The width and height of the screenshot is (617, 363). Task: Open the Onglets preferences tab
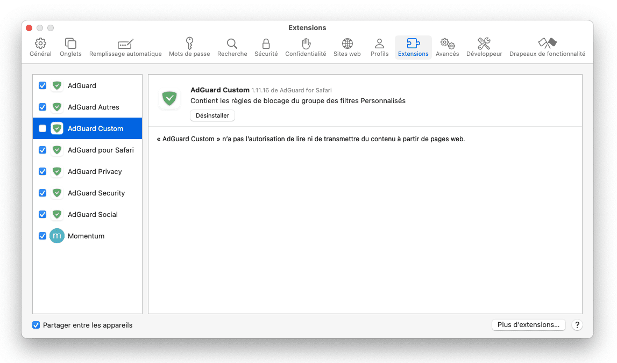[x=70, y=48]
